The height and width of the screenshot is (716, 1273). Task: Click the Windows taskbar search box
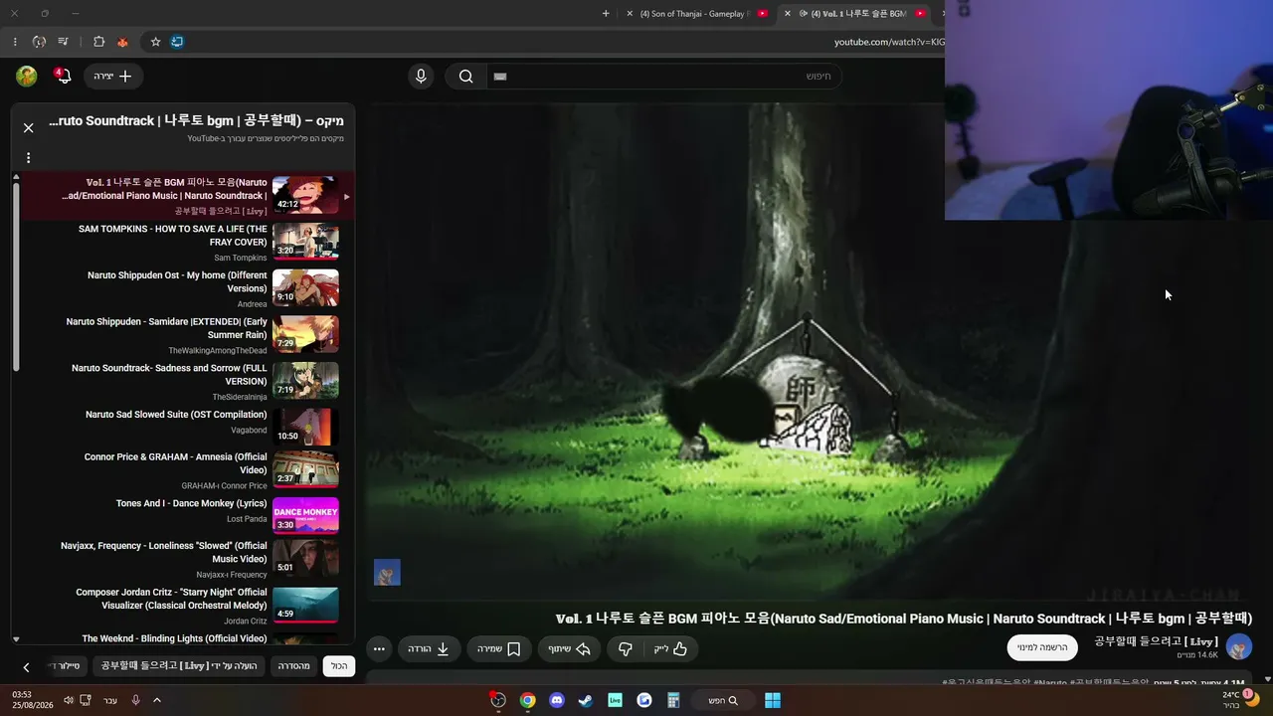coord(723,700)
